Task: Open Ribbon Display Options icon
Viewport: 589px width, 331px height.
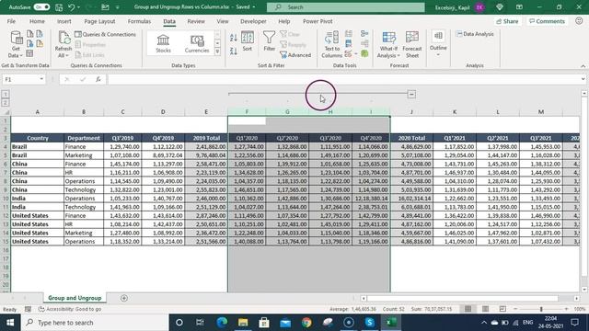Action: (x=519, y=7)
